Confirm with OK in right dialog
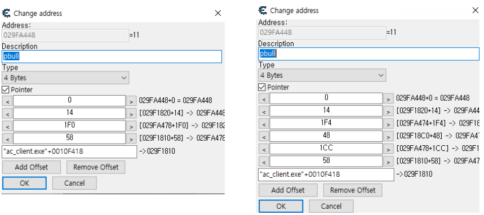484x215 pixels. tap(281, 206)
